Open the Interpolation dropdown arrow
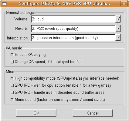 [118, 38]
